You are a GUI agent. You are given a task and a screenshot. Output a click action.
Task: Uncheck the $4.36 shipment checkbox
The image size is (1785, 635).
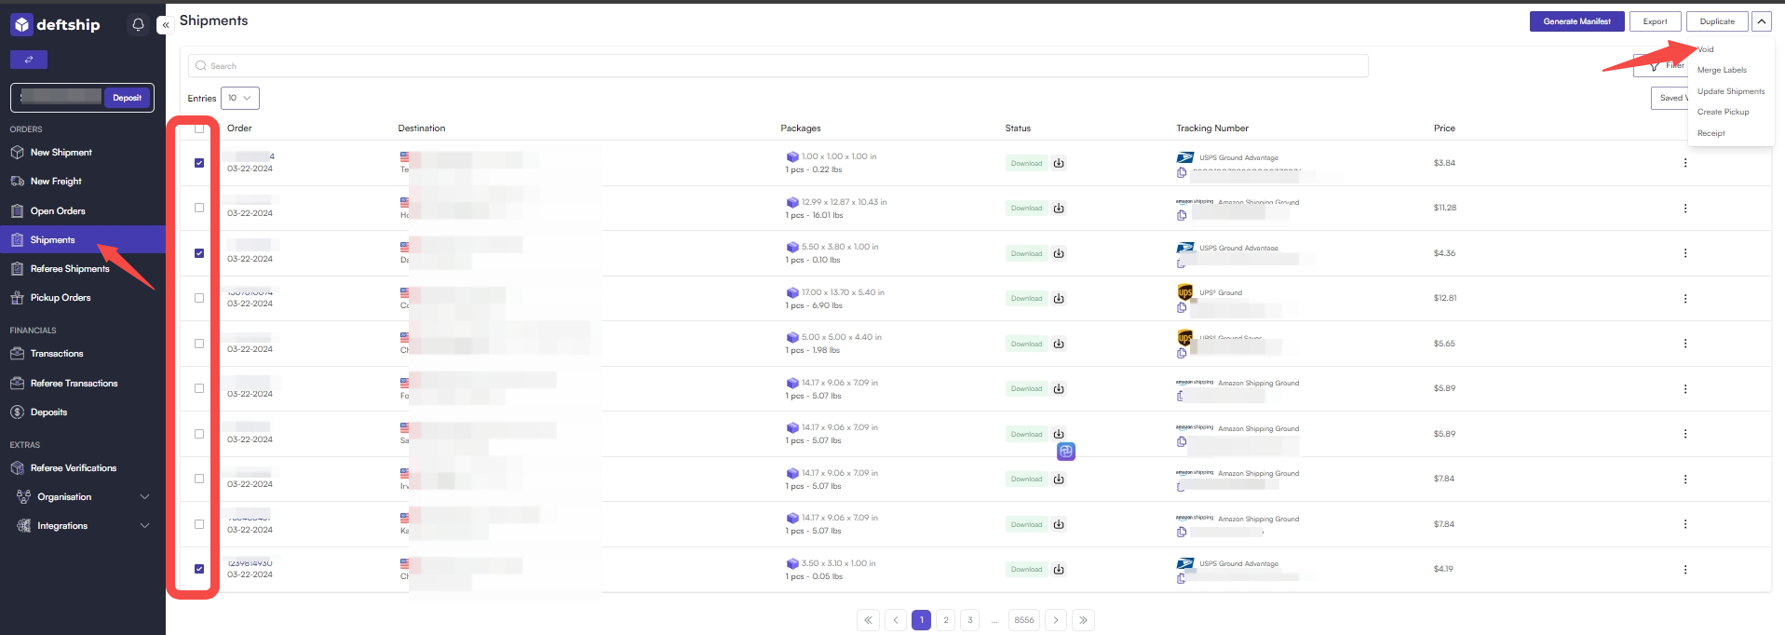point(199,253)
